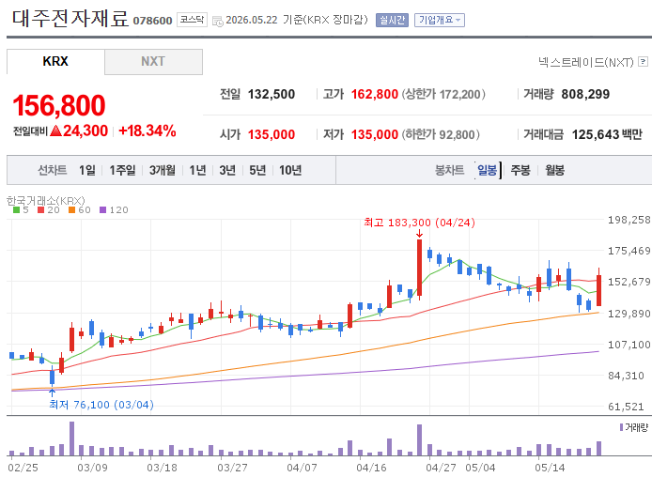This screenshot has height=477, width=652.
Task: Select the 월봉 monthly candle chart
Action: (554, 170)
